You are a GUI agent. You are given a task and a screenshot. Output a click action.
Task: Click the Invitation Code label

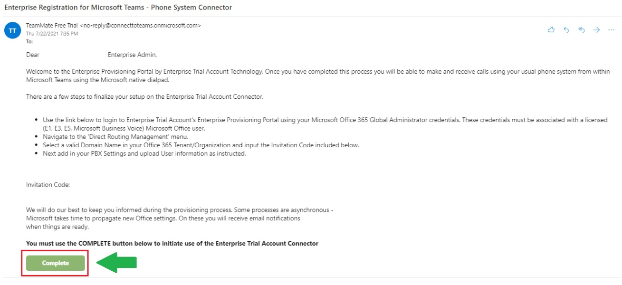[x=48, y=185]
